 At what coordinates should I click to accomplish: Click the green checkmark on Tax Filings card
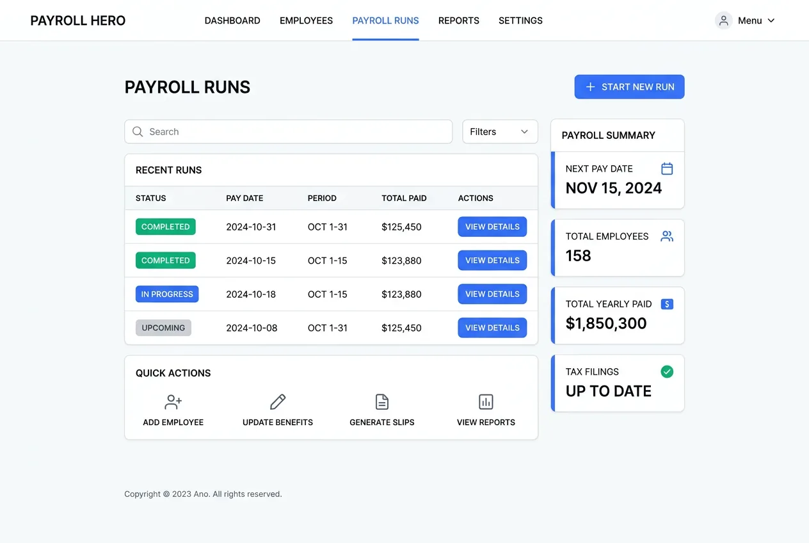667,371
